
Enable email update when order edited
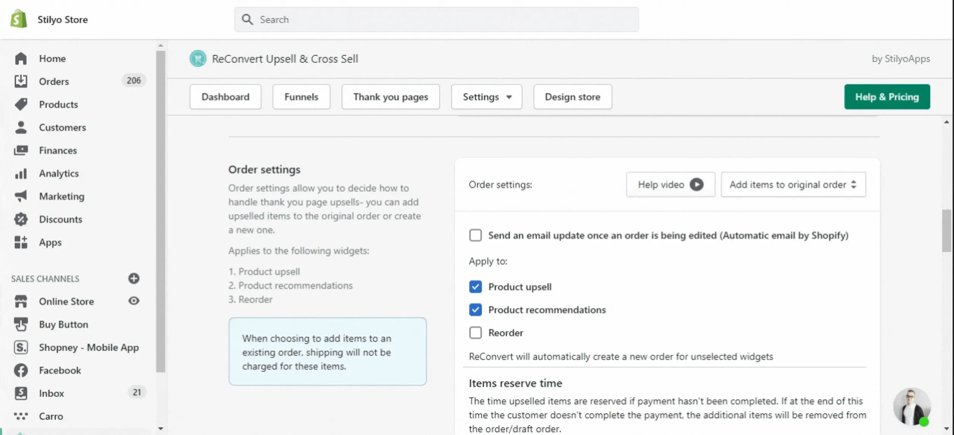(475, 235)
